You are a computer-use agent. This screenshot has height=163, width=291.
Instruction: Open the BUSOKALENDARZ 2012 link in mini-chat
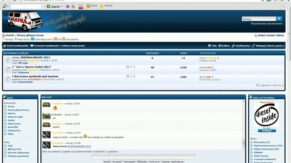tap(80, 146)
